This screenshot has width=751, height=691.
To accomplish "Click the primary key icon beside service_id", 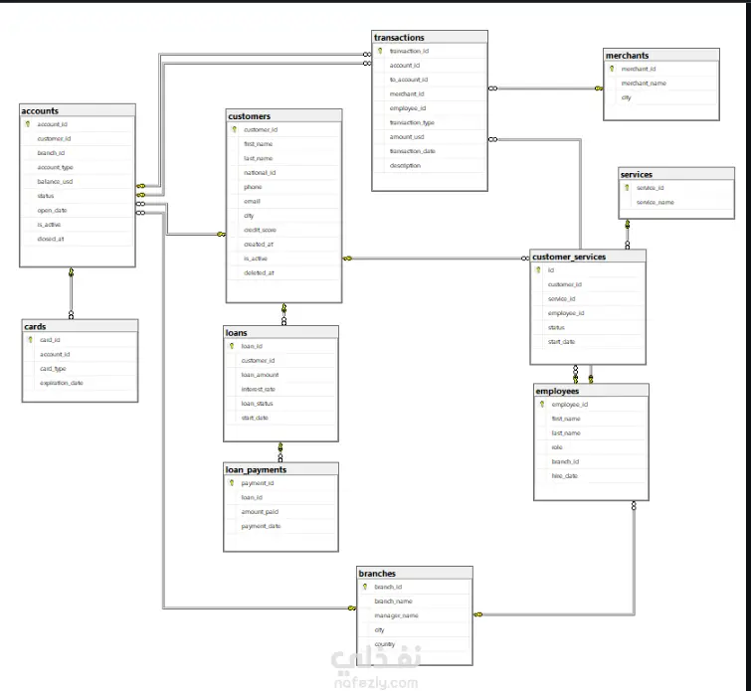I will tap(627, 188).
